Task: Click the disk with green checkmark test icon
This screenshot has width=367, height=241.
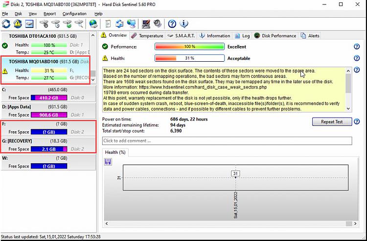Action: tap(68, 24)
